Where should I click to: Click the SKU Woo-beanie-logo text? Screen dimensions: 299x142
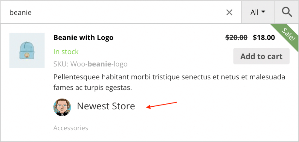coord(90,64)
